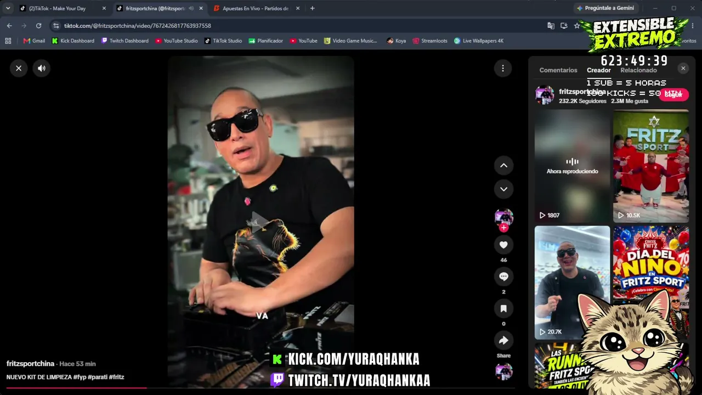Close the side panel
The height and width of the screenshot is (395, 702).
click(683, 68)
